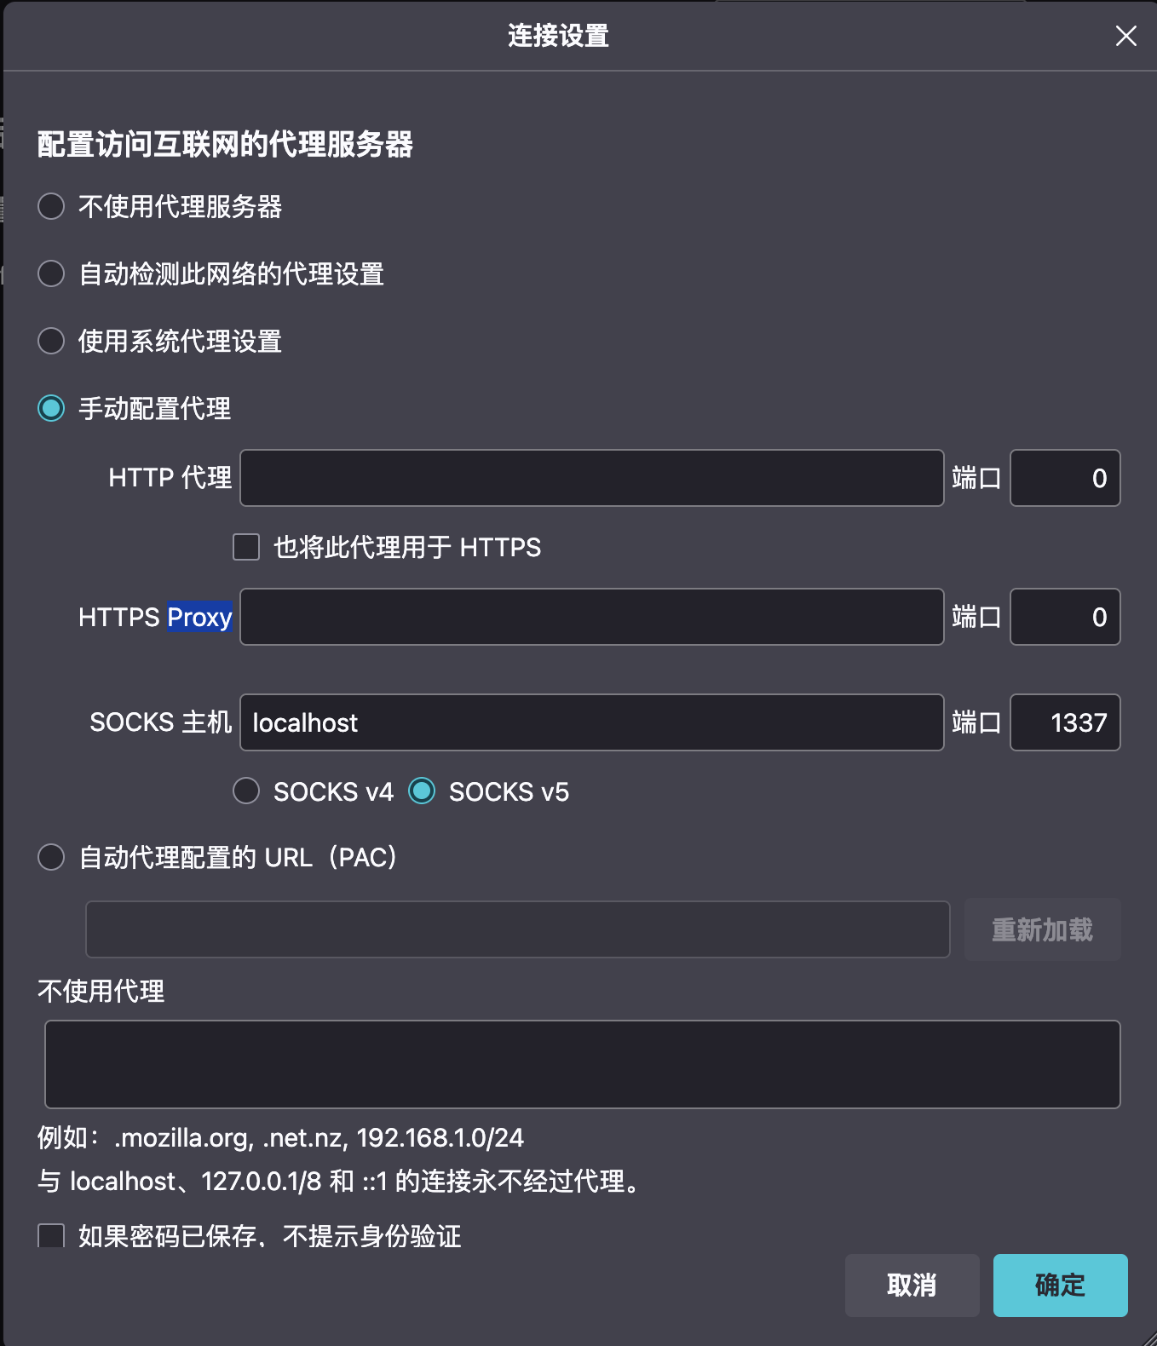Click the PAC URL input field
The height and width of the screenshot is (1346, 1157).
click(517, 929)
